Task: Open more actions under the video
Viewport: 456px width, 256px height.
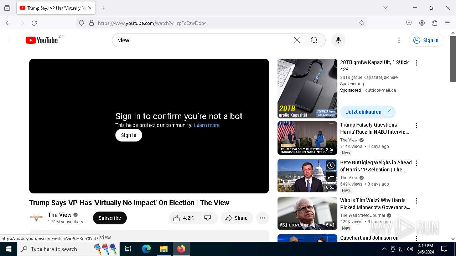Action: tap(263, 218)
